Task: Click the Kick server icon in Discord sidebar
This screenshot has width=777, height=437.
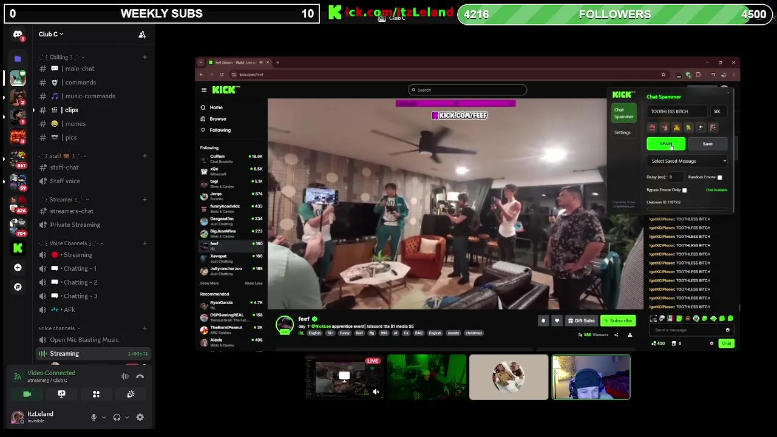Action: coord(18,248)
